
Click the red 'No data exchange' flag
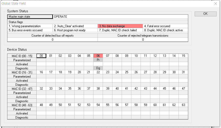point(120,26)
